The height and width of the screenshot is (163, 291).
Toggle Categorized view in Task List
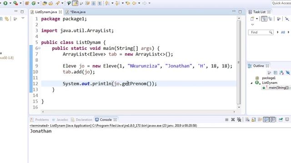[x=264, y=19]
